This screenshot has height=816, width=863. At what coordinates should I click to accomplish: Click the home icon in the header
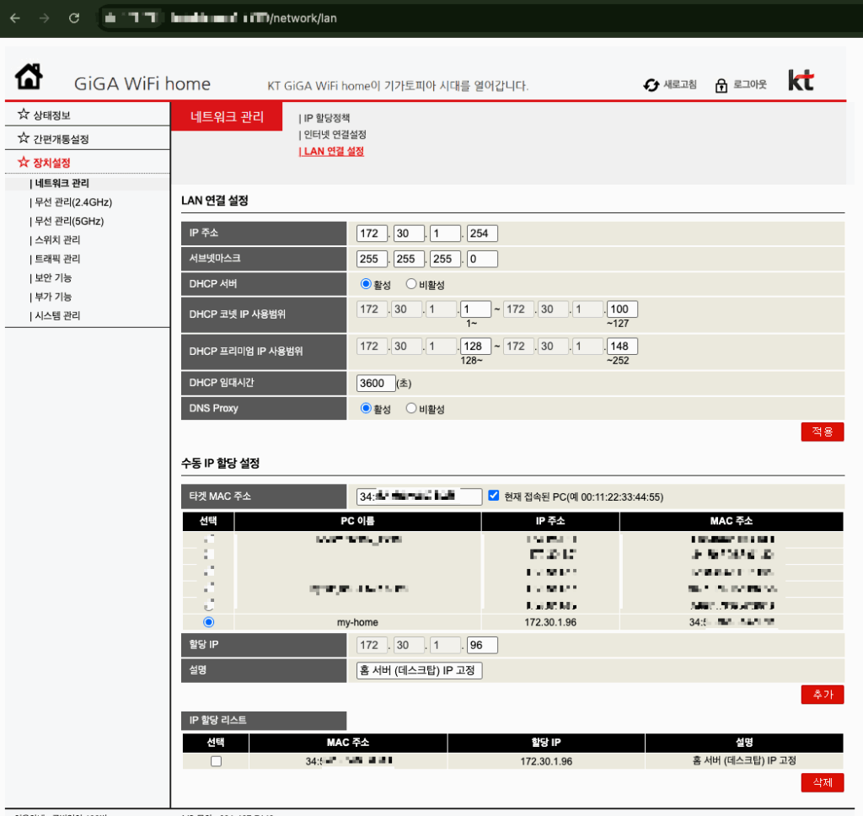29,78
